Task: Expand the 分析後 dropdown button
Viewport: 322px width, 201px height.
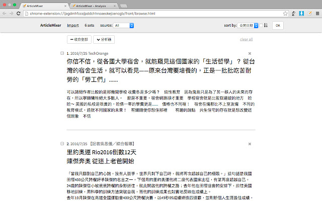Action: (104, 39)
